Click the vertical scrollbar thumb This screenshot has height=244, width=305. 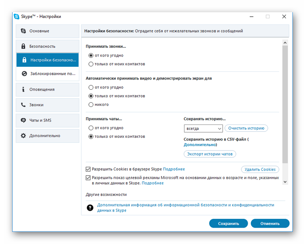285,105
